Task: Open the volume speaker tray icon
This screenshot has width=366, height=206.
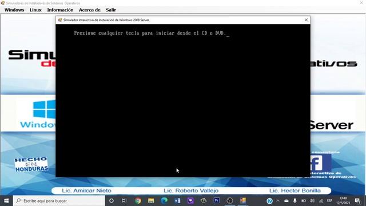Action: tap(312, 201)
